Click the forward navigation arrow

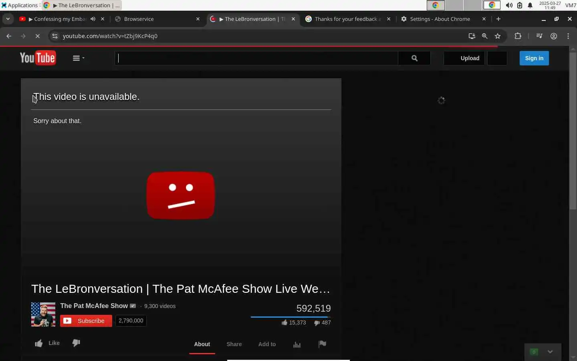23,36
